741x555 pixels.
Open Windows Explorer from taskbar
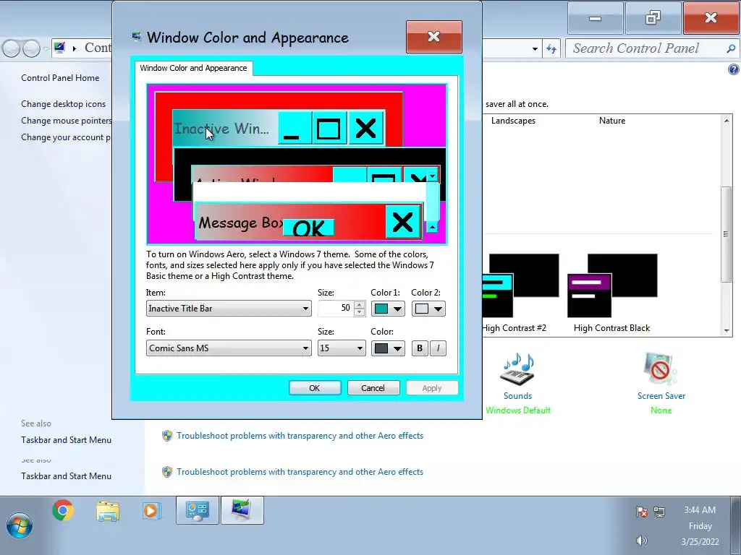tap(108, 511)
